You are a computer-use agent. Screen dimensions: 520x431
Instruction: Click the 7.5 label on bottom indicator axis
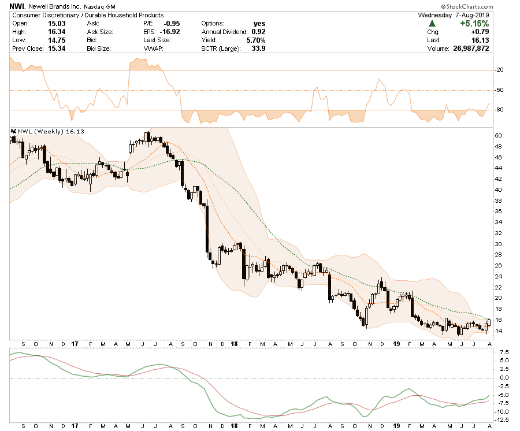[504, 352]
